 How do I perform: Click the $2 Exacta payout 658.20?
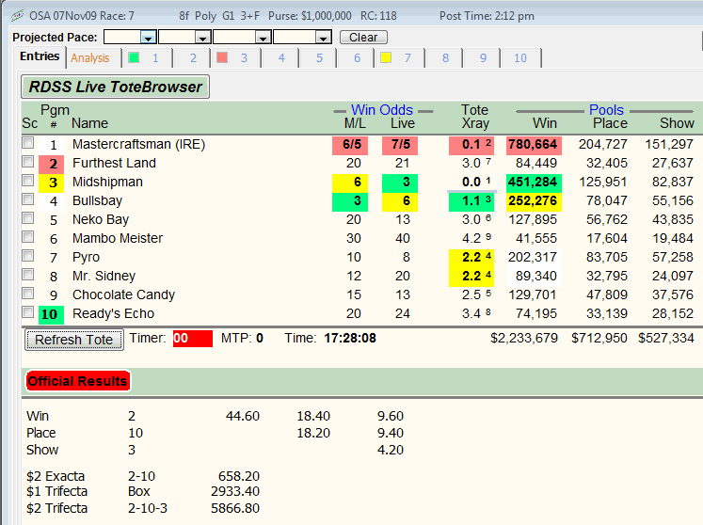pyautogui.click(x=239, y=476)
